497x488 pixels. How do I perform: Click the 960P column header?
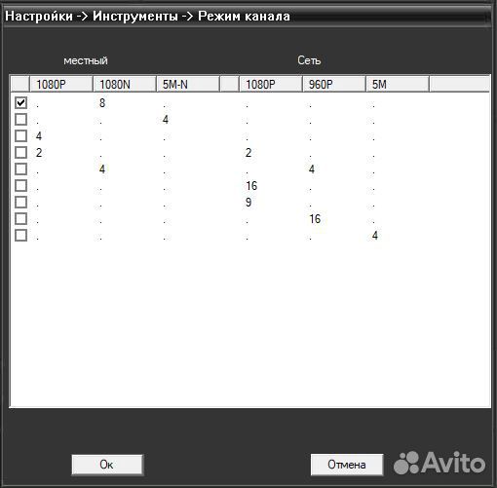point(334,85)
